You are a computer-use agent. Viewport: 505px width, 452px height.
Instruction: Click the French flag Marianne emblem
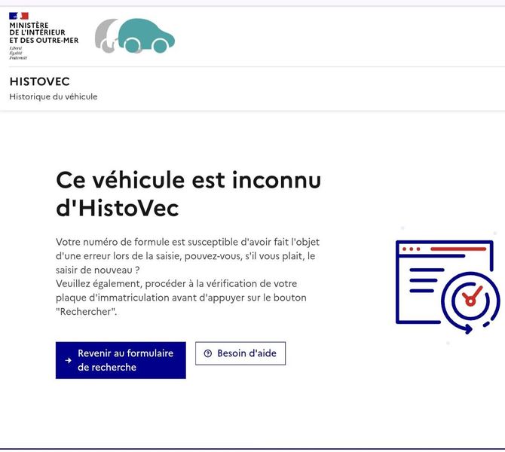tap(19, 16)
